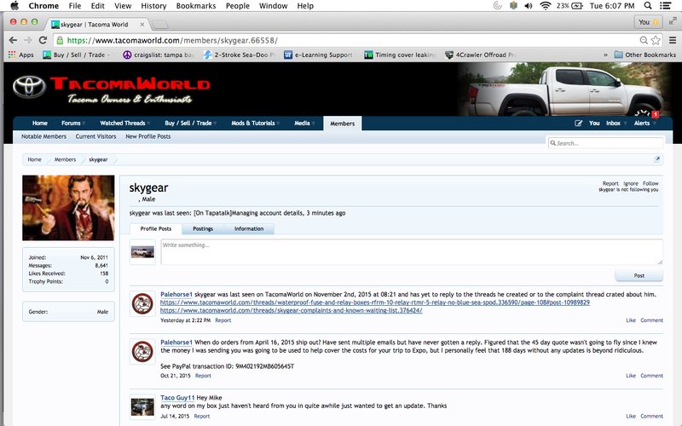Switch to Information tab
This screenshot has width=682, height=426.
[249, 229]
